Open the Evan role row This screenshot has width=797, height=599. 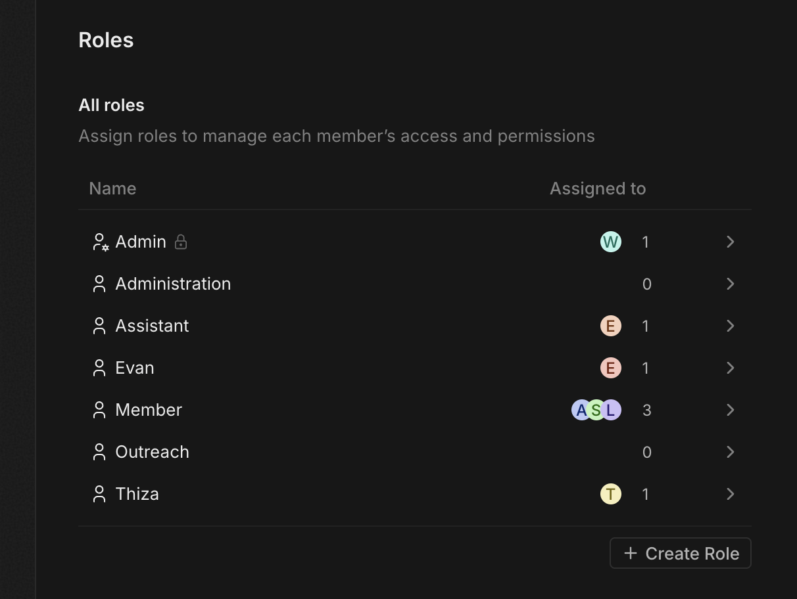(x=135, y=368)
